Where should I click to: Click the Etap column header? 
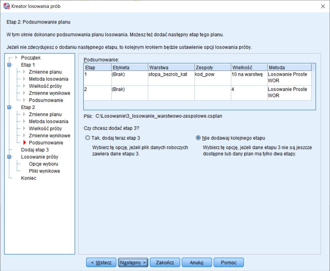(98, 67)
